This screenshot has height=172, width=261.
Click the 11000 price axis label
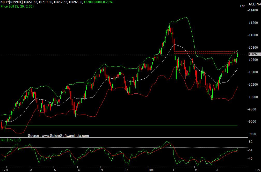pos(253,35)
